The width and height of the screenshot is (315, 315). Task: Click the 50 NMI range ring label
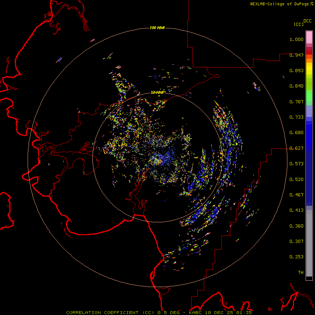(x=157, y=93)
